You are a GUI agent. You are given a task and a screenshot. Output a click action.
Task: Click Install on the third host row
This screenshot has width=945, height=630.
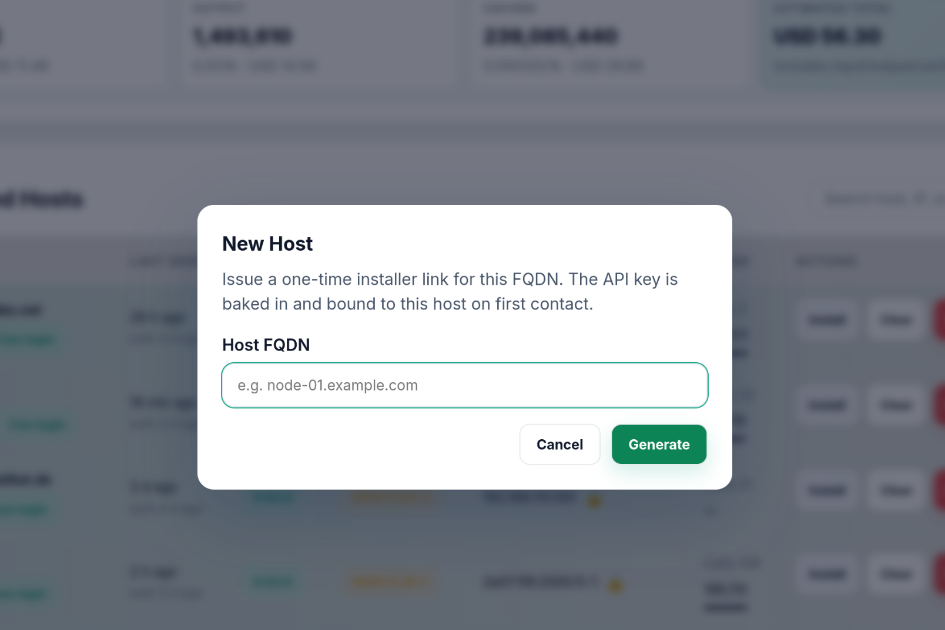[826, 490]
